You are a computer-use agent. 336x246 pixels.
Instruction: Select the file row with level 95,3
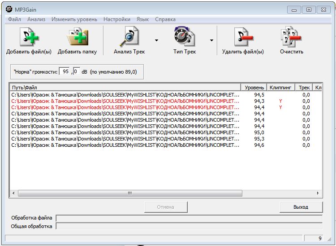click(x=125, y=139)
